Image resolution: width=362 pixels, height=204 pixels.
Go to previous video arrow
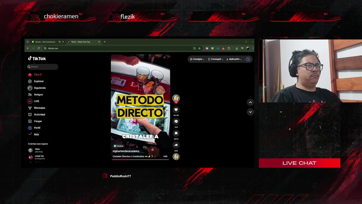point(250,102)
